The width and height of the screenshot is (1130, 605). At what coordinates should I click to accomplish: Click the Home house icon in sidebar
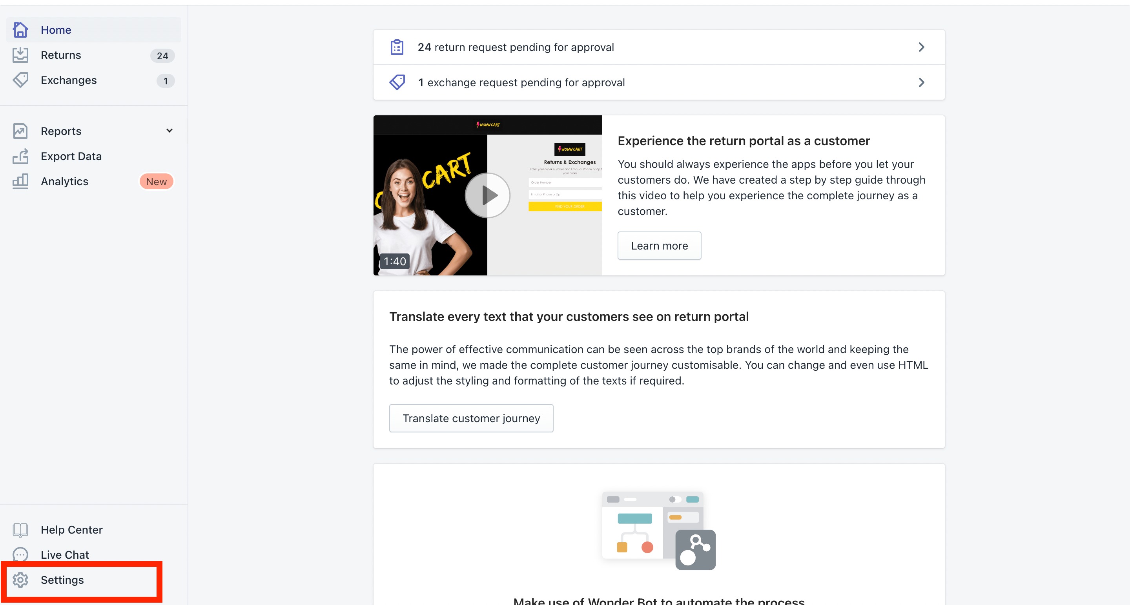[x=20, y=30]
